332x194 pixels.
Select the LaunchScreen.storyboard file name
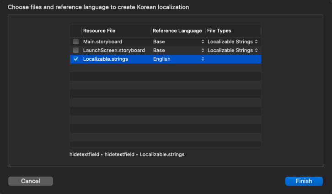coord(114,50)
